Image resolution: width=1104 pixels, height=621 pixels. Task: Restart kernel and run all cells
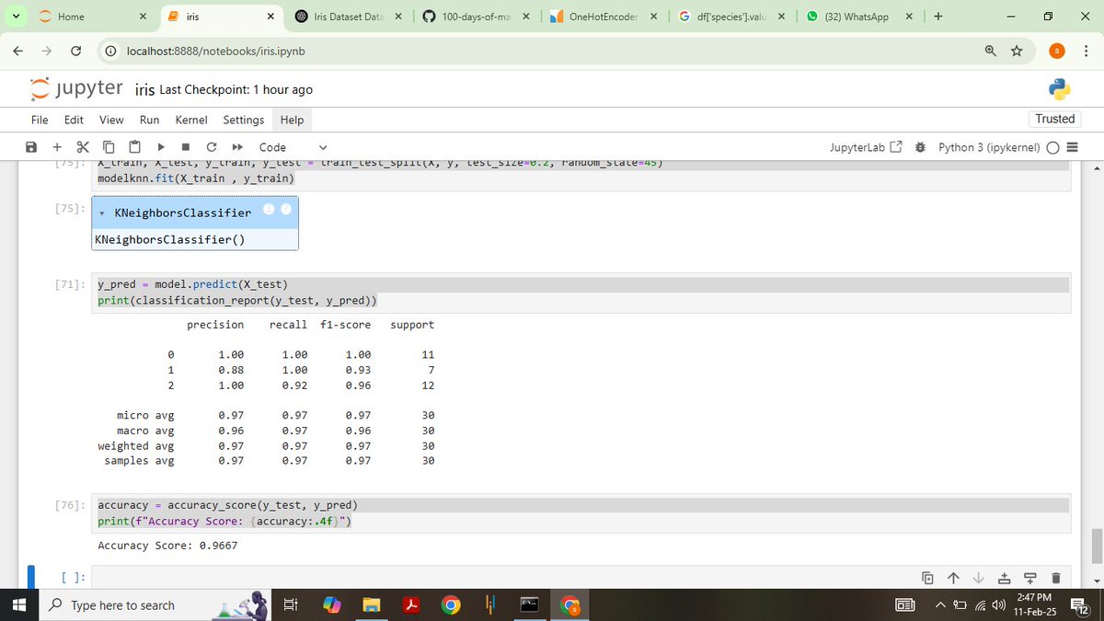point(236,147)
